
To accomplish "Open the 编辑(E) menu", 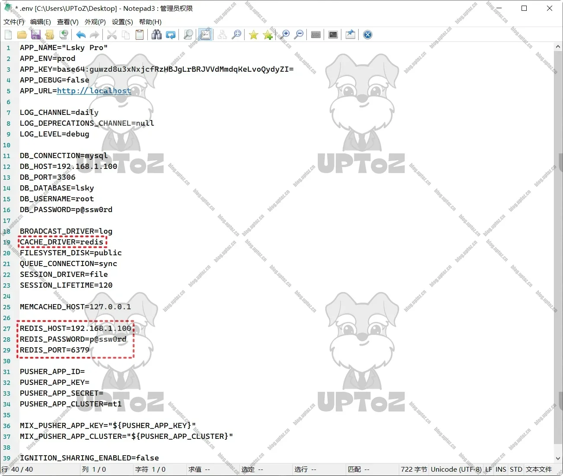I will coord(41,22).
